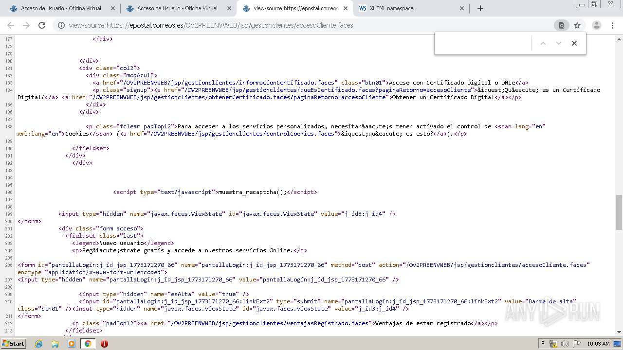
Task: Go forward using the browser forward arrow
Action: (x=26, y=25)
